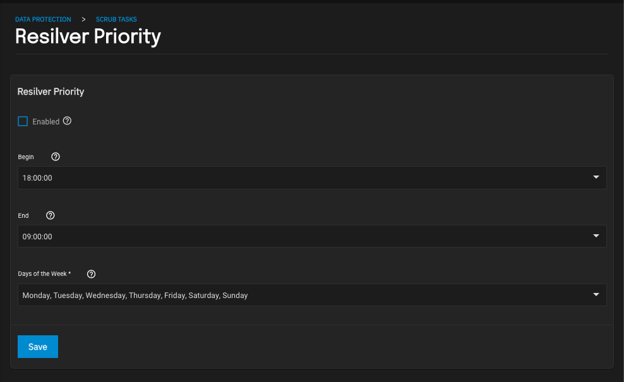
Task: Click Days of the Week dropdown arrow
Action: tap(596, 294)
